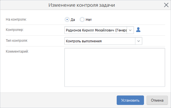Select the Да radio button

click(x=67, y=19)
